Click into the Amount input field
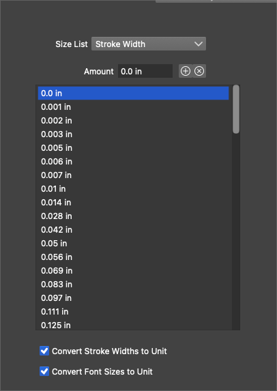The width and height of the screenshot is (277, 391). pos(145,72)
